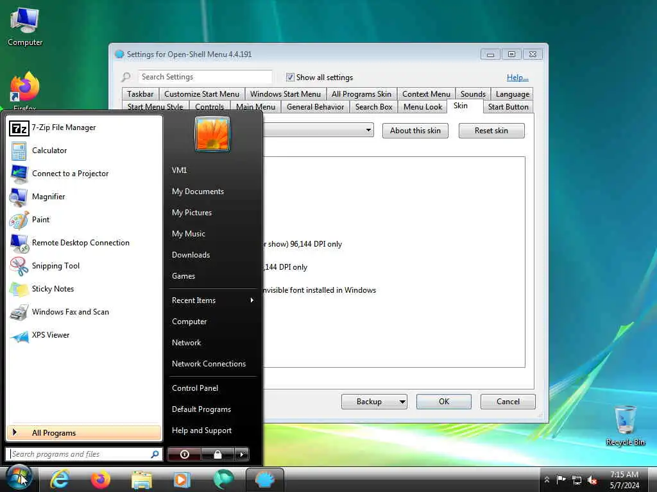Open the Recycle Bin desktop icon

point(625,425)
